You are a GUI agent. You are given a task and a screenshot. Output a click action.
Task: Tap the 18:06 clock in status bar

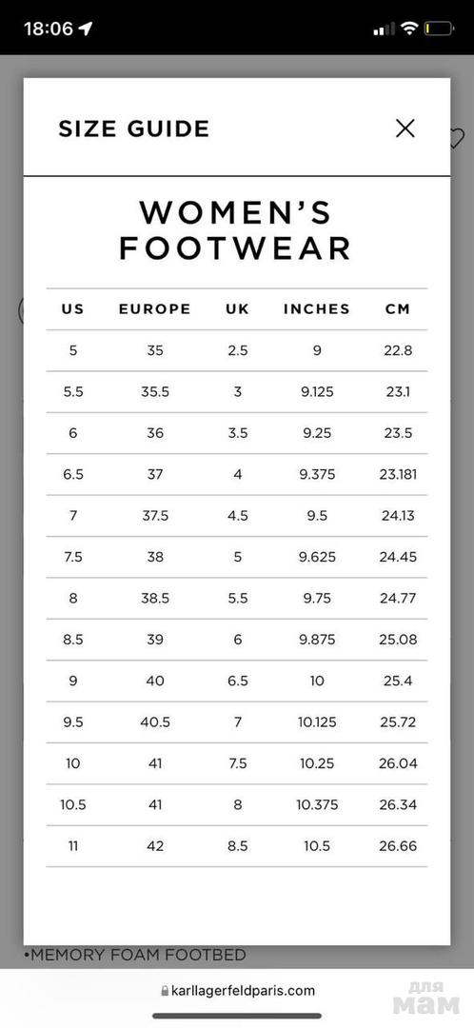49,29
